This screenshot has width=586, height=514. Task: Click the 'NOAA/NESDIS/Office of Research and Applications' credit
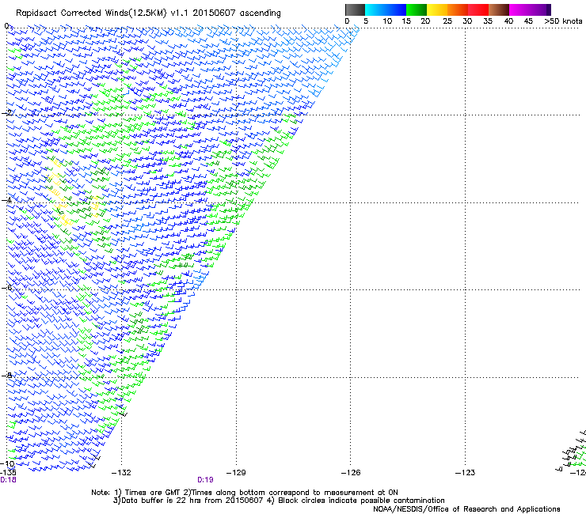[466, 509]
